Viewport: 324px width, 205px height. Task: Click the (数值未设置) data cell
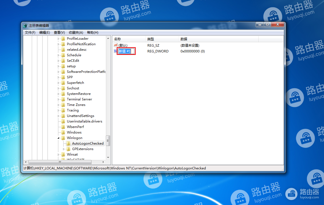click(190, 45)
